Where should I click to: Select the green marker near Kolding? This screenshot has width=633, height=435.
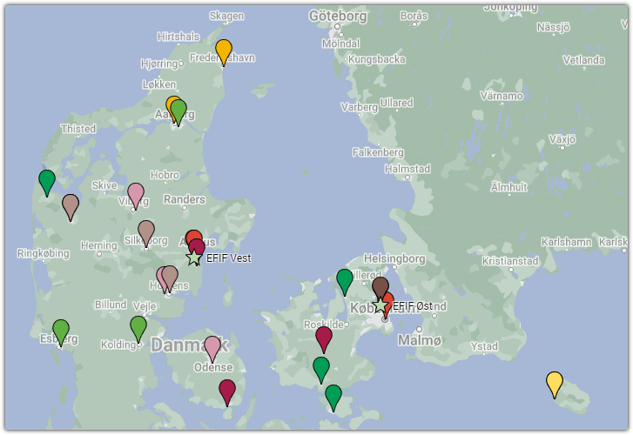tap(138, 327)
